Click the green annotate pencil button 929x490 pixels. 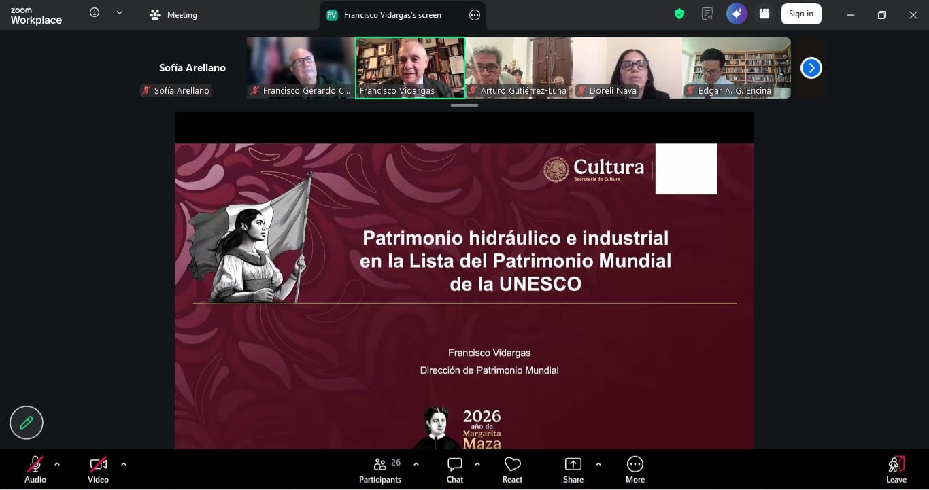click(27, 423)
